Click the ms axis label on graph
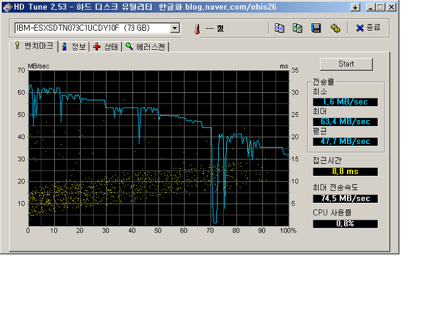This screenshot has height=315, width=421. coord(284,66)
